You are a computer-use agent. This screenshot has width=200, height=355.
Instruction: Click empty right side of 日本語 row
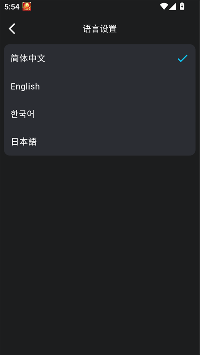[136, 142]
